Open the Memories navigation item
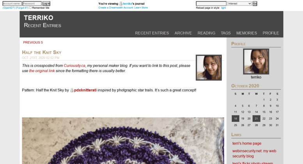 [246, 33]
